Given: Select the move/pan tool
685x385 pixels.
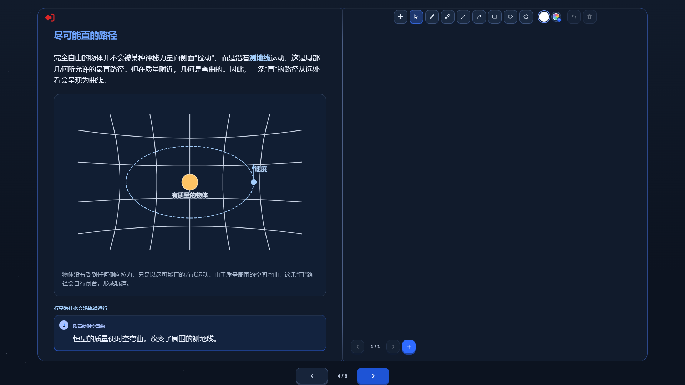Looking at the screenshot, I should pos(400,17).
